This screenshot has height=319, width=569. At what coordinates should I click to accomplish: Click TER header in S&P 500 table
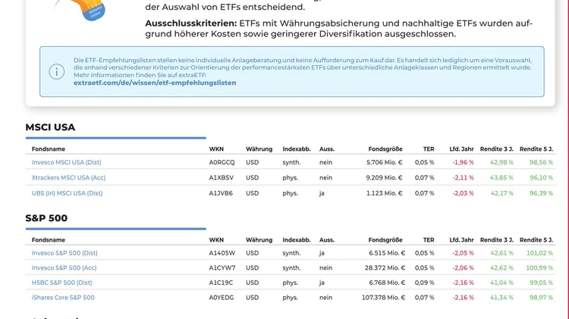[429, 240]
